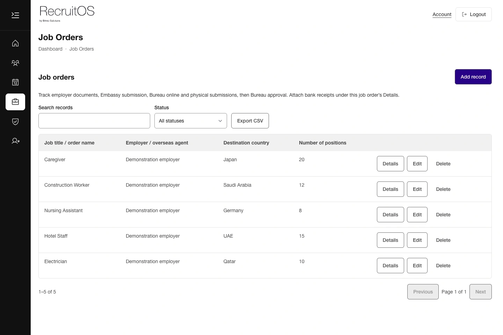Expand the sidebar menu toggle icon
The width and height of the screenshot is (503, 335).
coord(15,15)
